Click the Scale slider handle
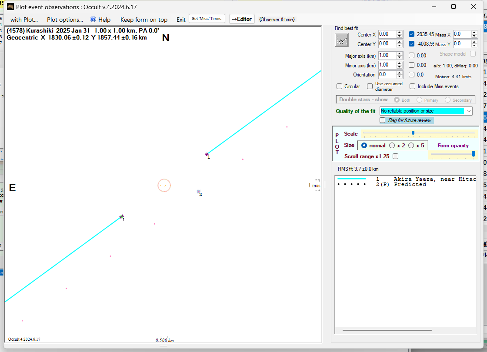This screenshot has height=352, width=487. tap(413, 133)
